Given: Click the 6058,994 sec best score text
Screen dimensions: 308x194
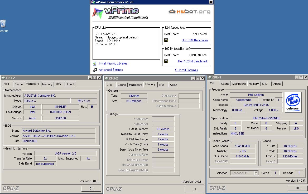Looking at the screenshot, I should (x=198, y=55).
